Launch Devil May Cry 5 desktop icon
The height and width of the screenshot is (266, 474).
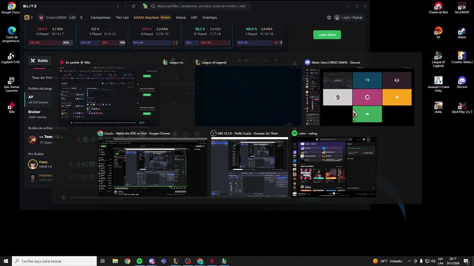coord(462,108)
